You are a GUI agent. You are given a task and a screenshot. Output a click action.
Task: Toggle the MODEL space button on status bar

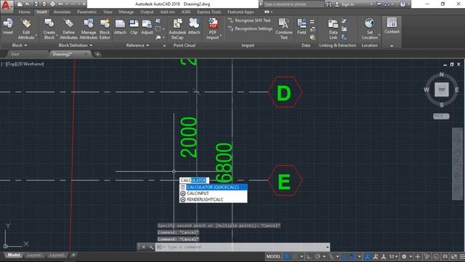tap(273, 256)
